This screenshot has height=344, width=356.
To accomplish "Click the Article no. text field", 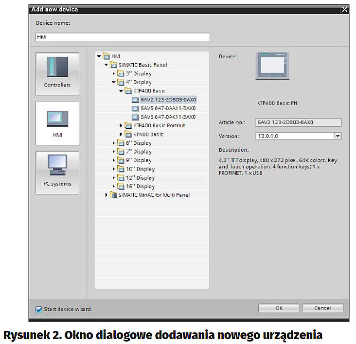I will pyautogui.click(x=299, y=122).
